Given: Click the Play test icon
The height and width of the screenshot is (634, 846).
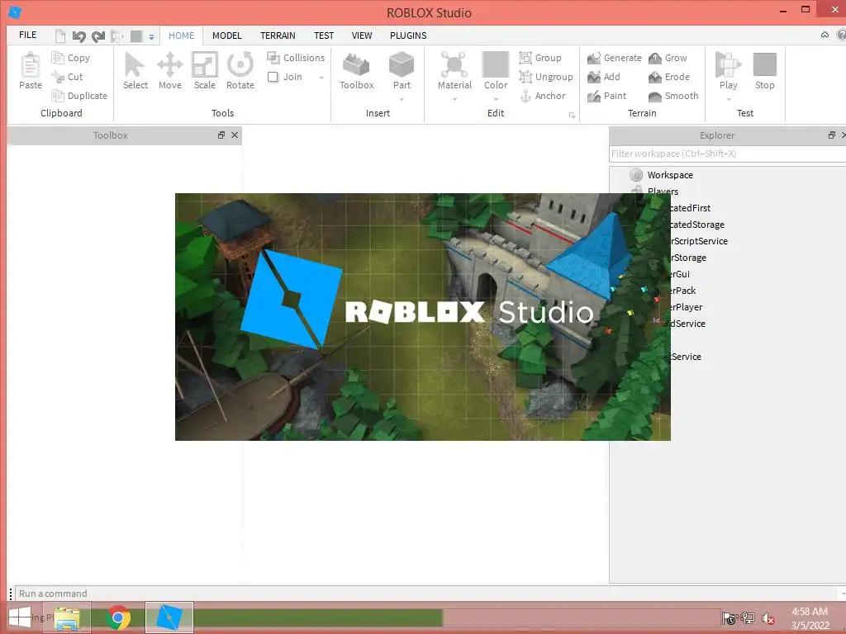Looking at the screenshot, I should (728, 64).
